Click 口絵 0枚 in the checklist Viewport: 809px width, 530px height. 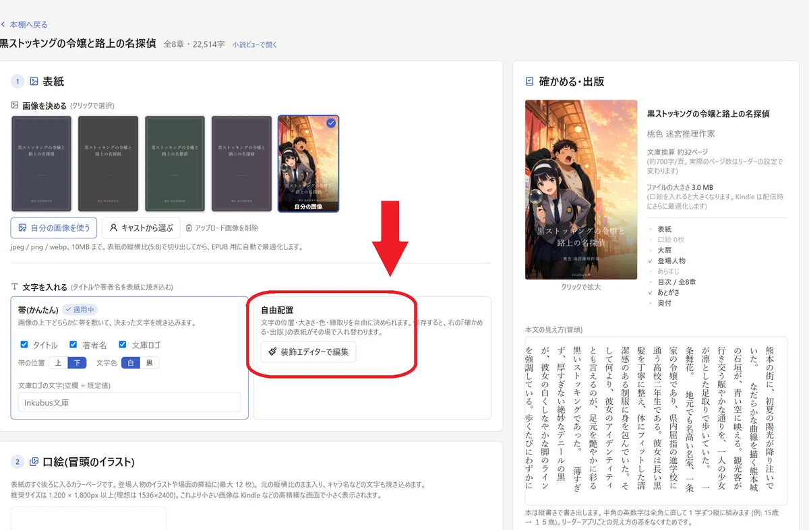tap(671, 240)
